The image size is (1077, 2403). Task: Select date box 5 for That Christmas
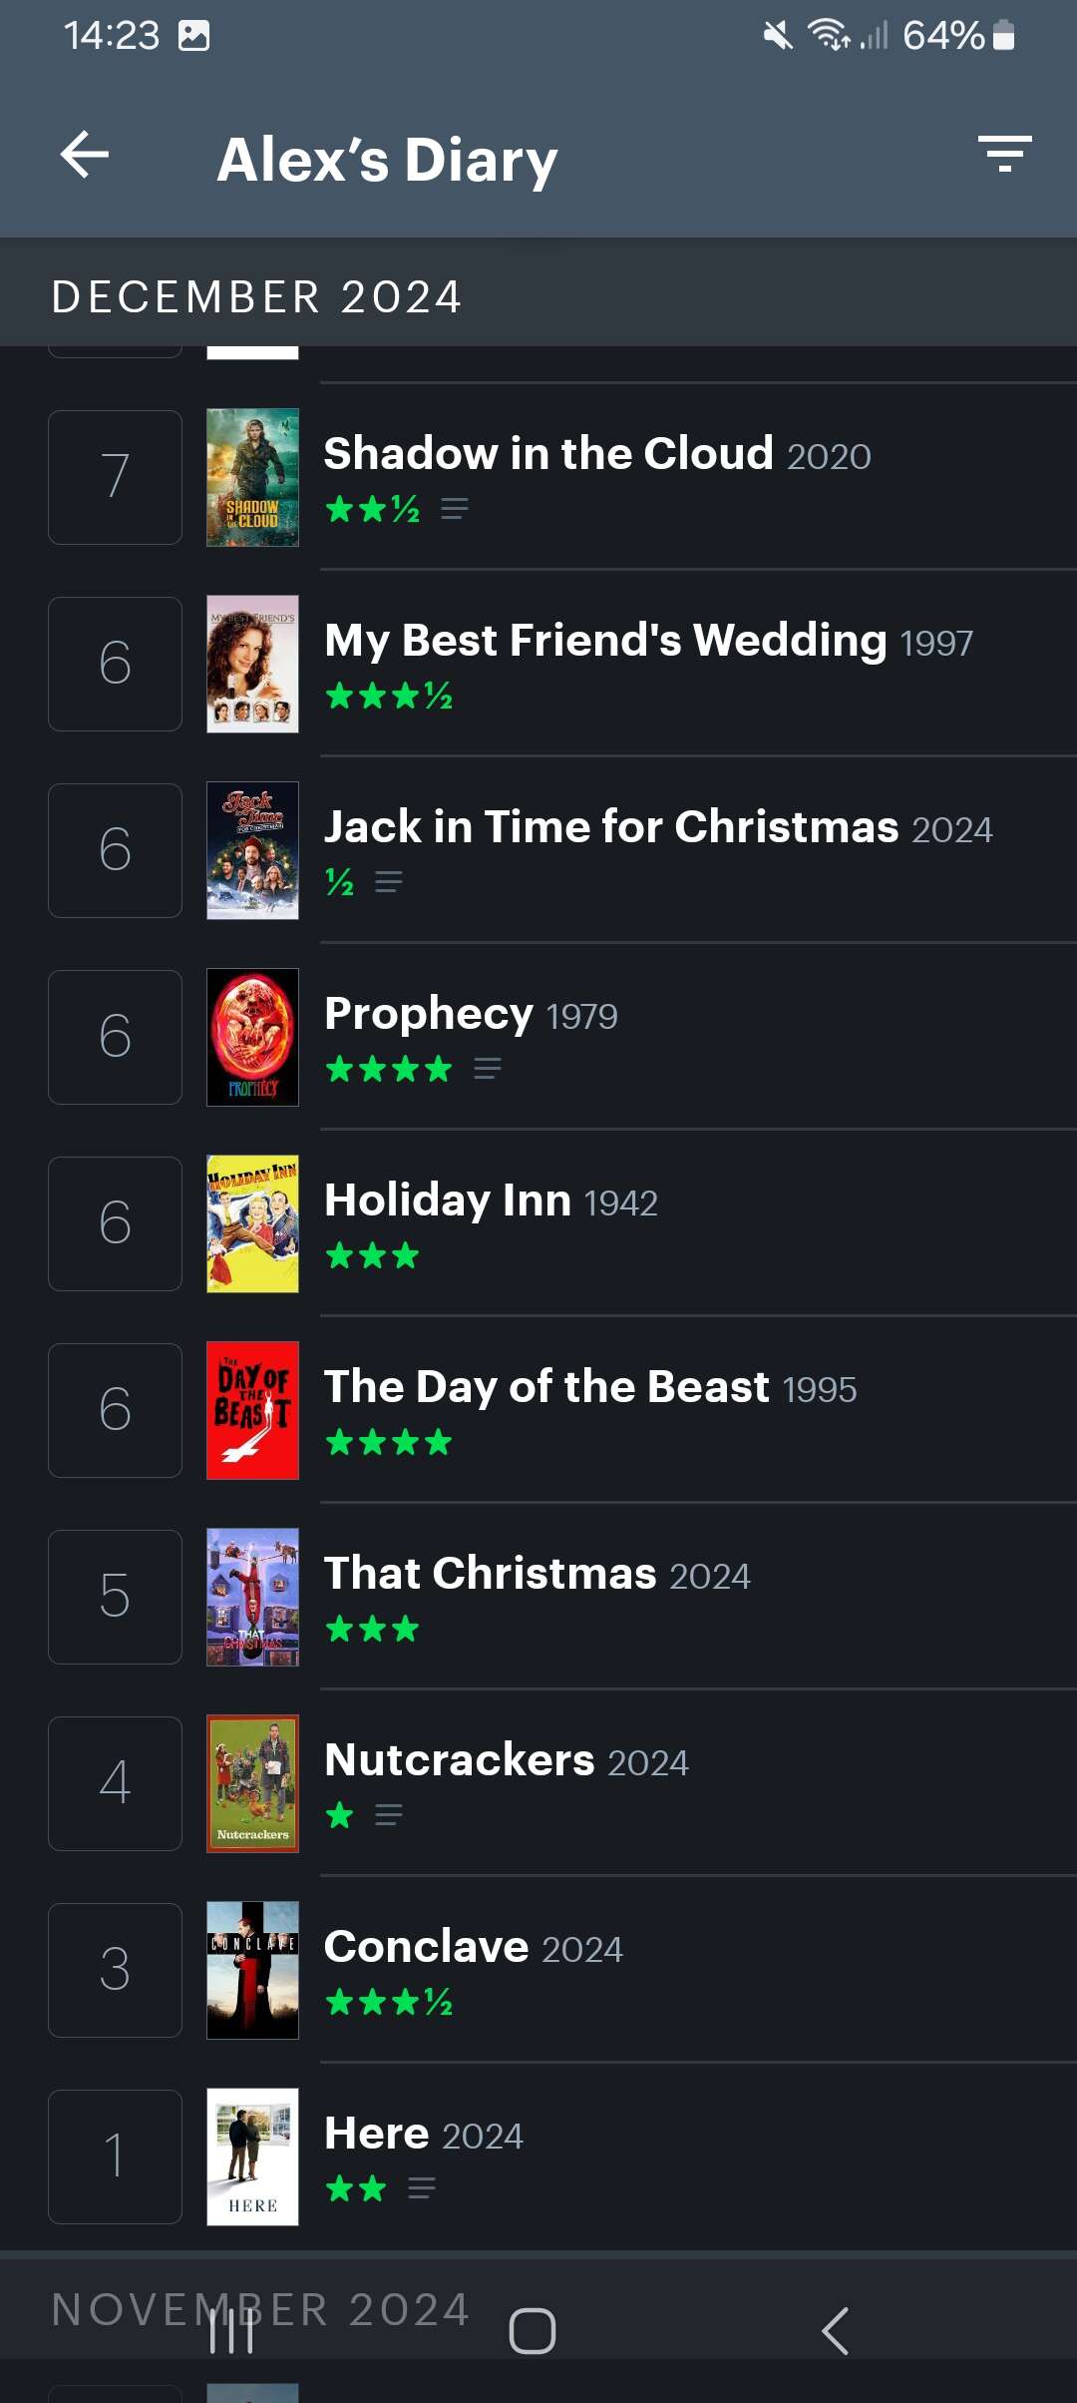pos(115,1597)
